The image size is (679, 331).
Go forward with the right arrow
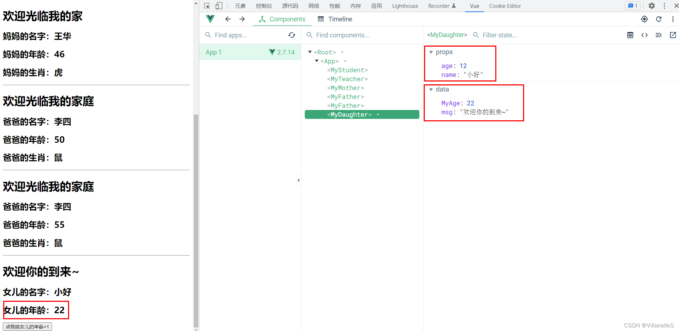(x=242, y=19)
